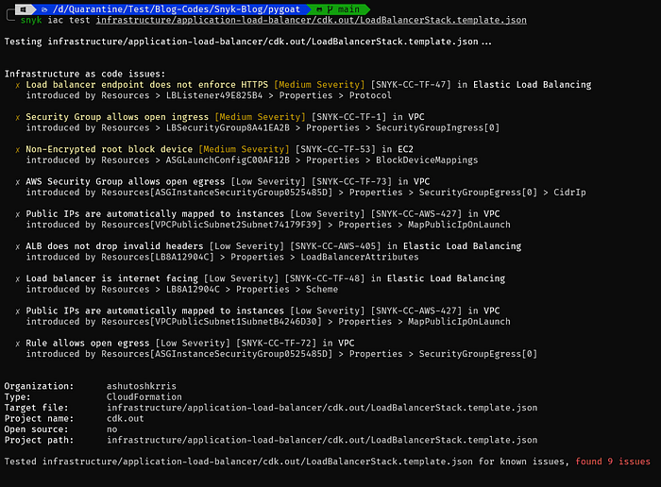Click the [SNYK-CC-TF-48] rule ID
Viewport: 661px width, 487px height.
(324, 278)
